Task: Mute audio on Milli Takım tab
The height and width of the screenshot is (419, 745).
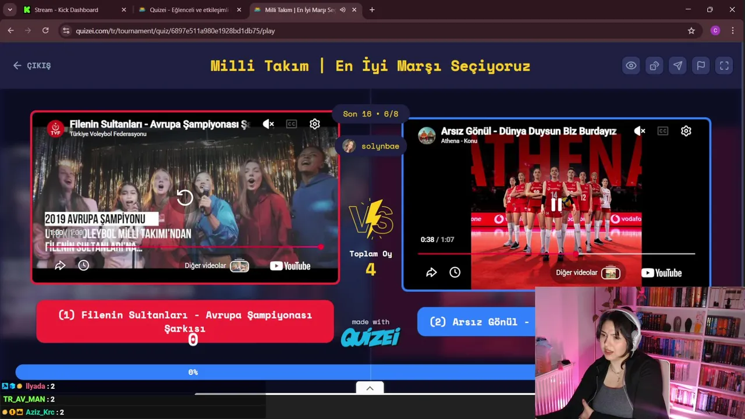Action: click(343, 10)
